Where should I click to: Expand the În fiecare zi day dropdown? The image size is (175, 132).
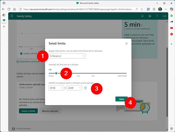click(x=67, y=56)
